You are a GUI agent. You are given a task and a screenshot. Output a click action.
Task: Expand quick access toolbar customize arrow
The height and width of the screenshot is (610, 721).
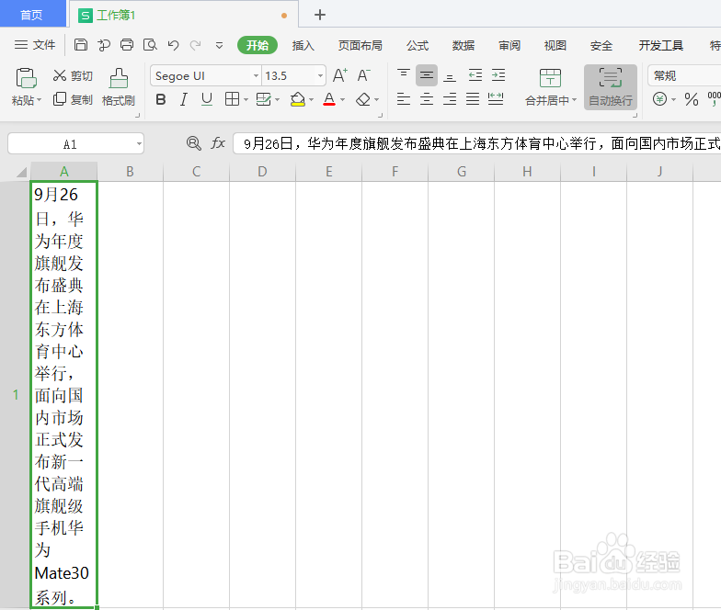pos(219,45)
